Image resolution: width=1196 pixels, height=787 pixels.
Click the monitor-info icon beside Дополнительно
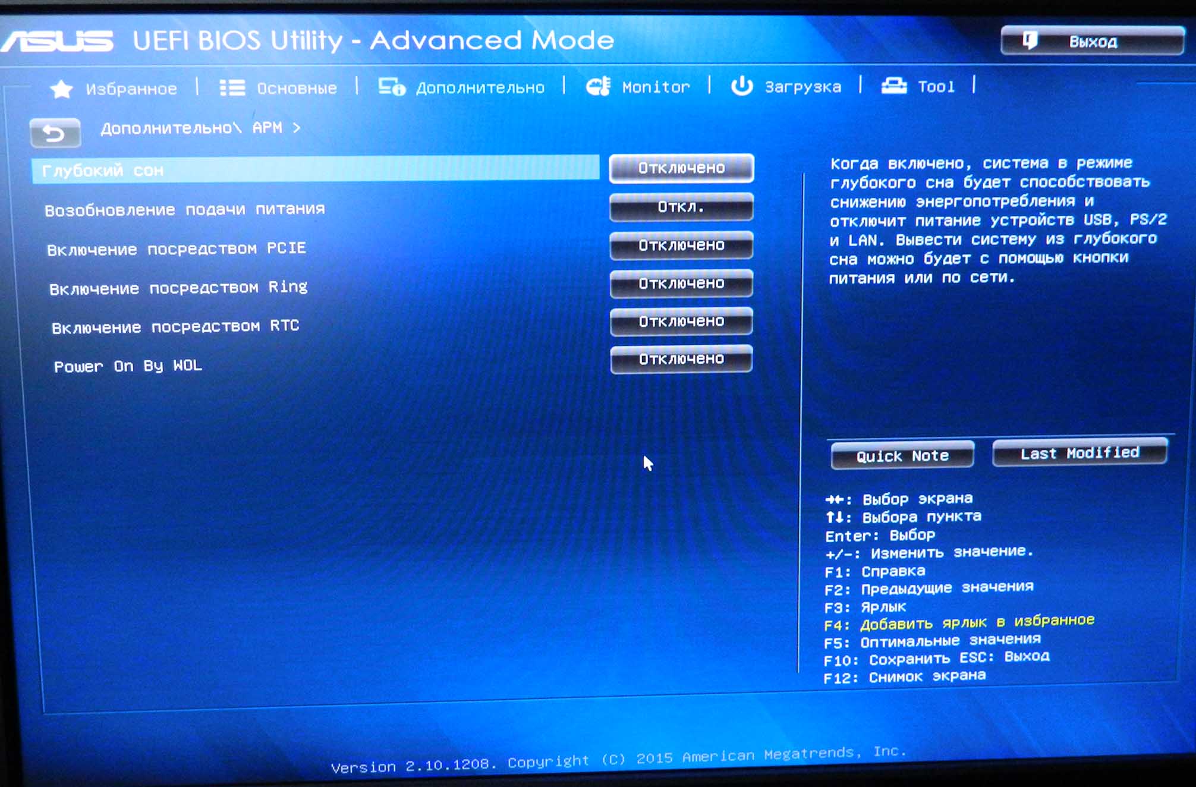391,87
